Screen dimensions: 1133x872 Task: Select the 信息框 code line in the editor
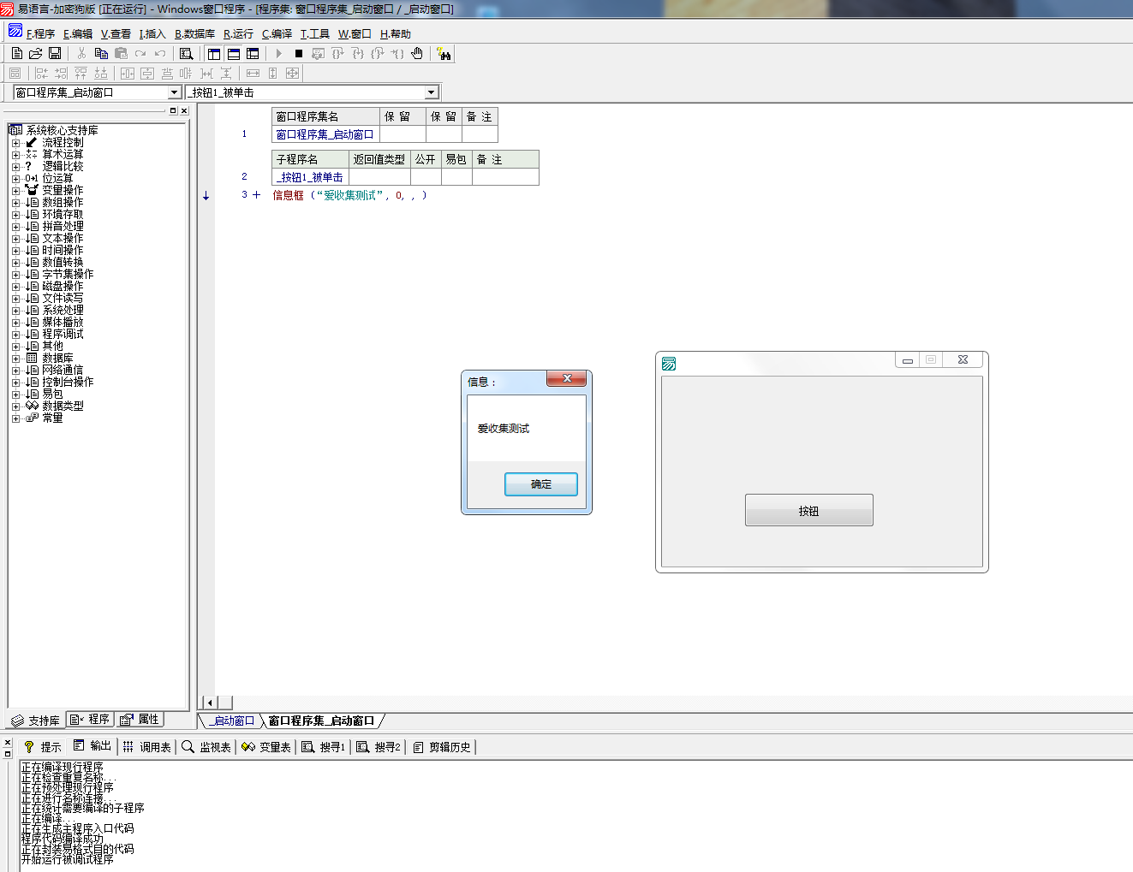(349, 195)
